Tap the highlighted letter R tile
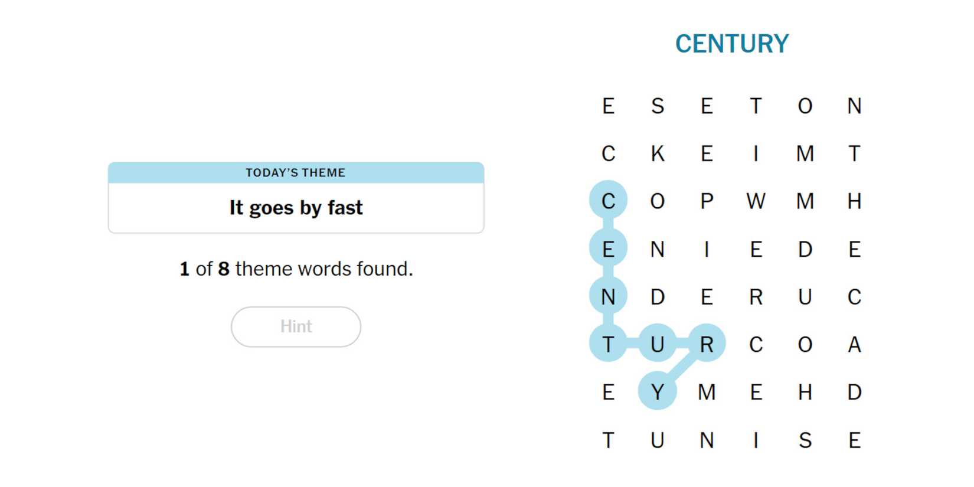 [707, 344]
